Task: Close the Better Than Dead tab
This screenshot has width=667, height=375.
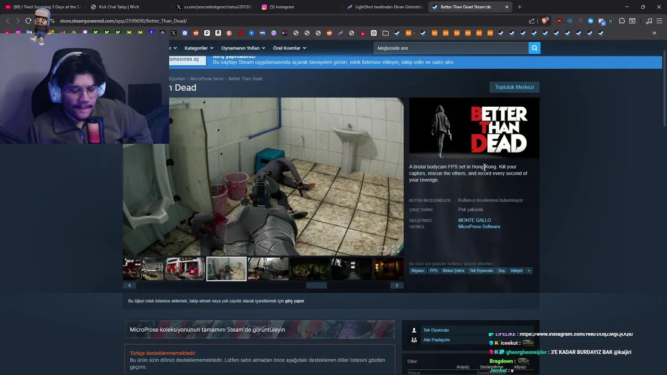Action: (x=507, y=7)
